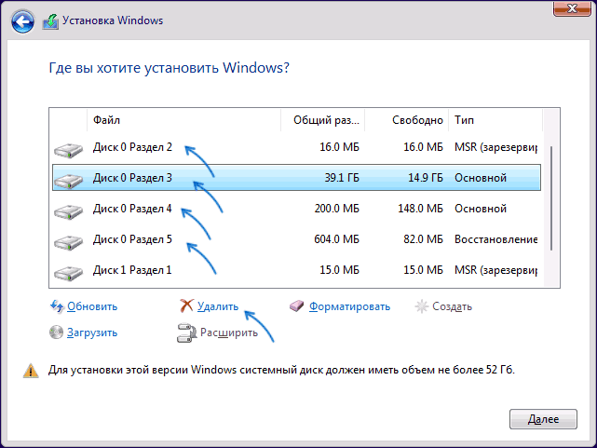The height and width of the screenshot is (448, 597).
Task: Click the eraser icon next to Форматировать
Action: [296, 305]
